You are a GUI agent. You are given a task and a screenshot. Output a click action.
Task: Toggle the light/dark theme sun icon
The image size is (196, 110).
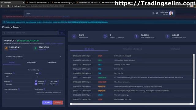coord(153,13)
